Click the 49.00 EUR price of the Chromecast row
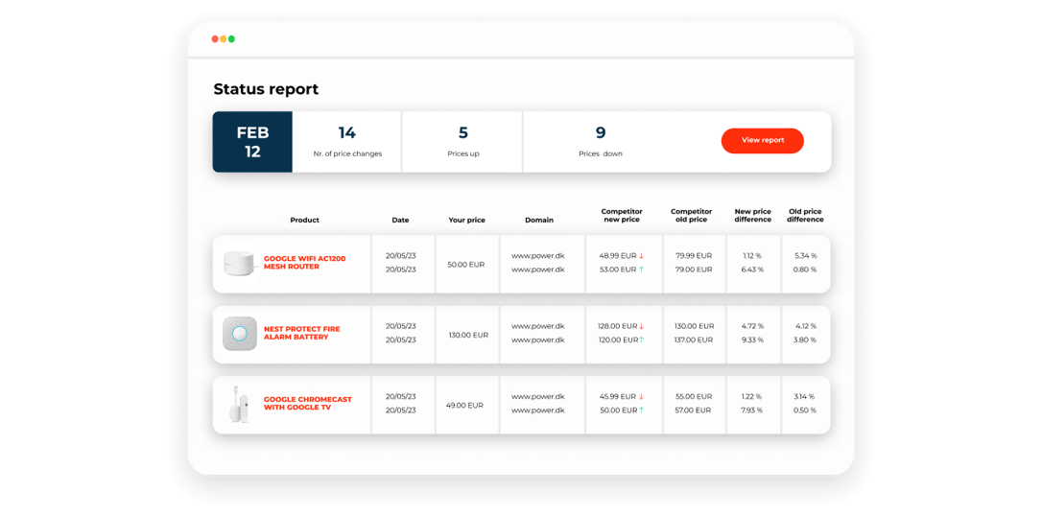This screenshot has height=516, width=1042. tap(464, 405)
